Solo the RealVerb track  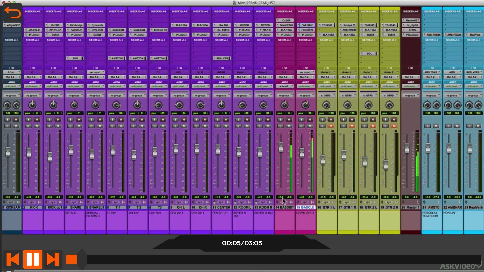tap(469, 126)
